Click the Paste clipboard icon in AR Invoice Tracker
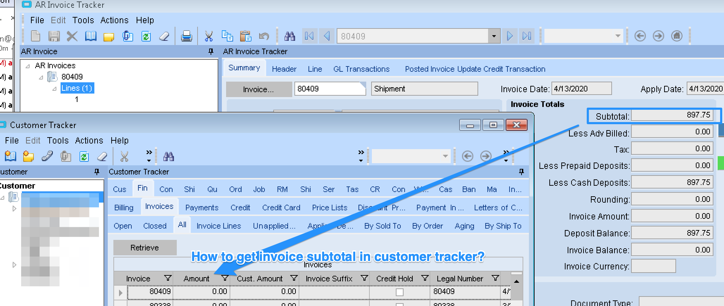This screenshot has width=724, height=306. pyautogui.click(x=245, y=36)
